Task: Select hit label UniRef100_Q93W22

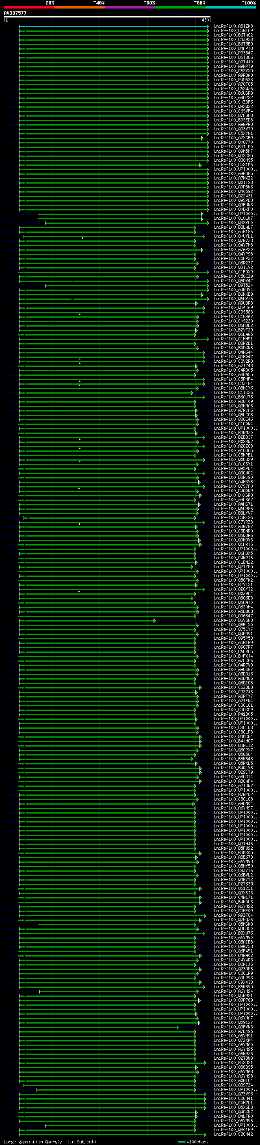Action: pos(233,107)
